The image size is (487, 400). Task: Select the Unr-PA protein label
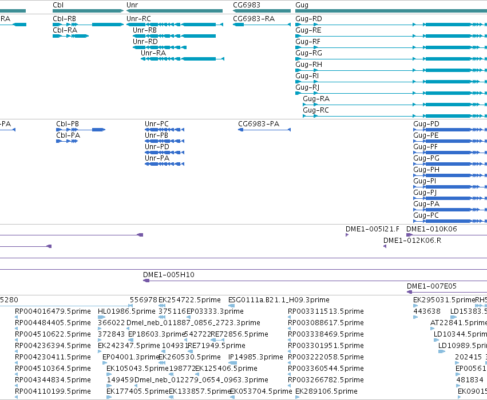click(x=157, y=158)
